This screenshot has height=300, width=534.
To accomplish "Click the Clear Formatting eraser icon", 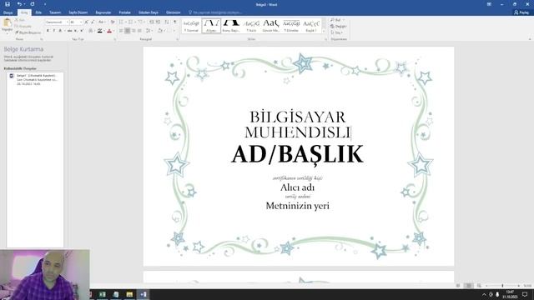I will click(x=113, y=22).
